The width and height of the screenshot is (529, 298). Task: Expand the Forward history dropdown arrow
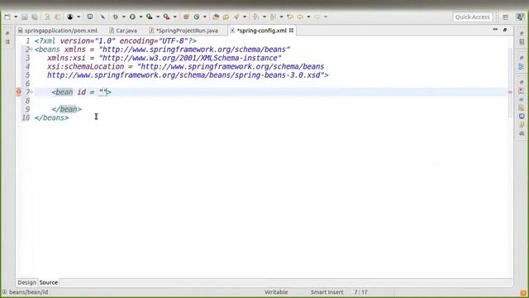[x=326, y=17]
